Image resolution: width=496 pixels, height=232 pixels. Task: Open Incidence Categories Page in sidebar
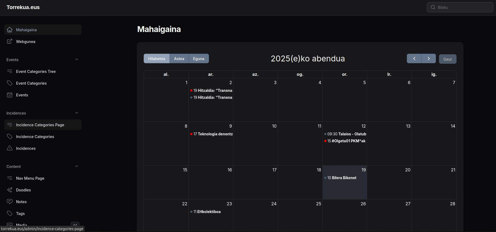click(x=40, y=125)
